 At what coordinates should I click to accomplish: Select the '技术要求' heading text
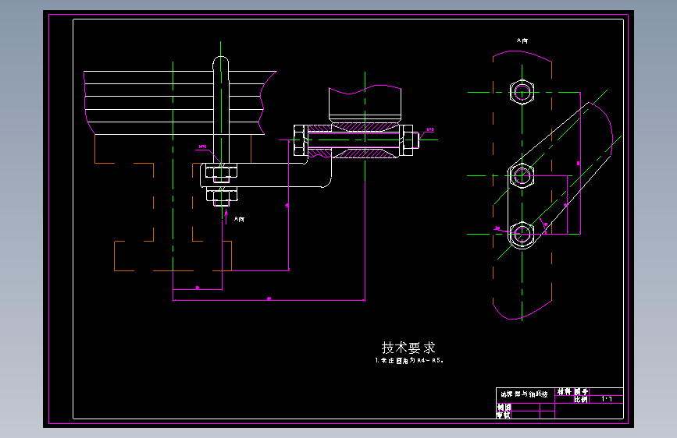[x=408, y=348]
